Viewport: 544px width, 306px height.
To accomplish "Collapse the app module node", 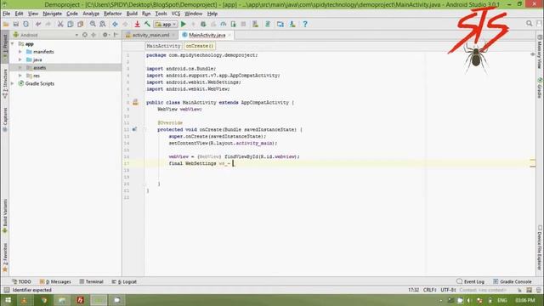I will (13, 44).
